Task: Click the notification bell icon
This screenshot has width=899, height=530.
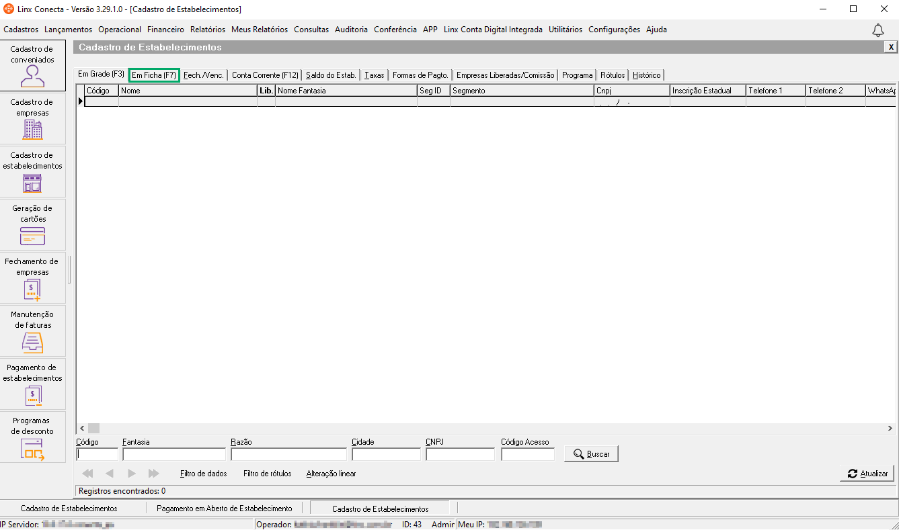Action: click(x=878, y=30)
